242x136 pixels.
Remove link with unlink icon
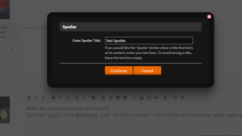(x=84, y=98)
